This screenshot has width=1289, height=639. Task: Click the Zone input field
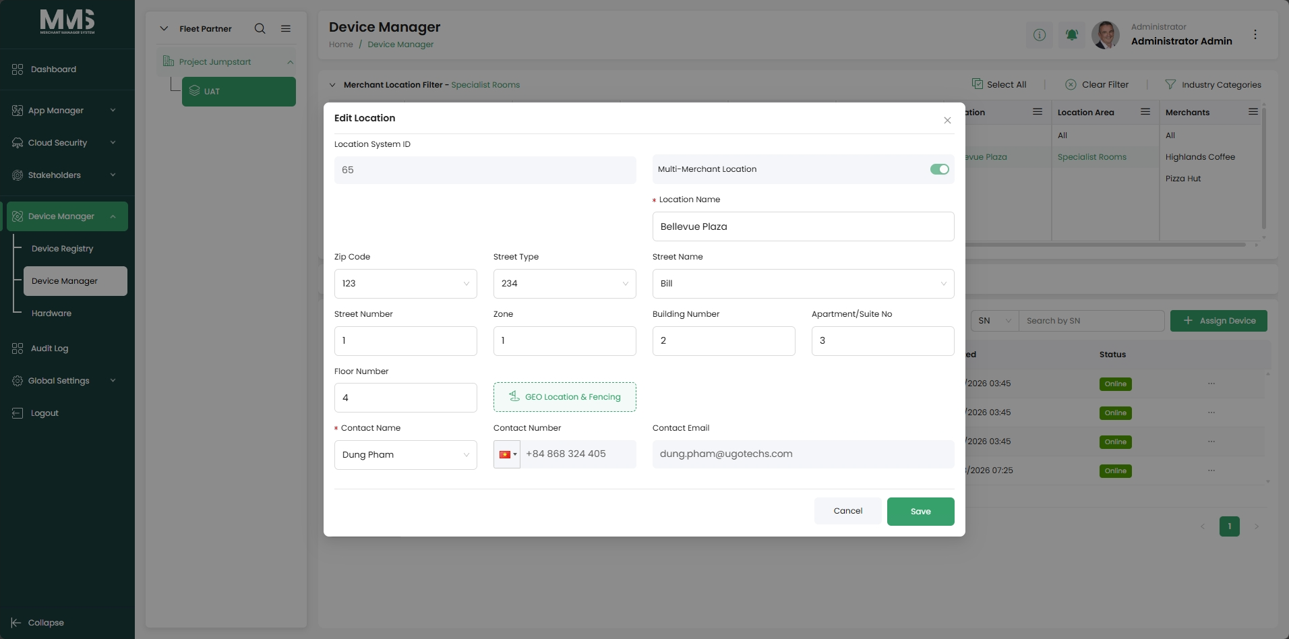coord(565,341)
